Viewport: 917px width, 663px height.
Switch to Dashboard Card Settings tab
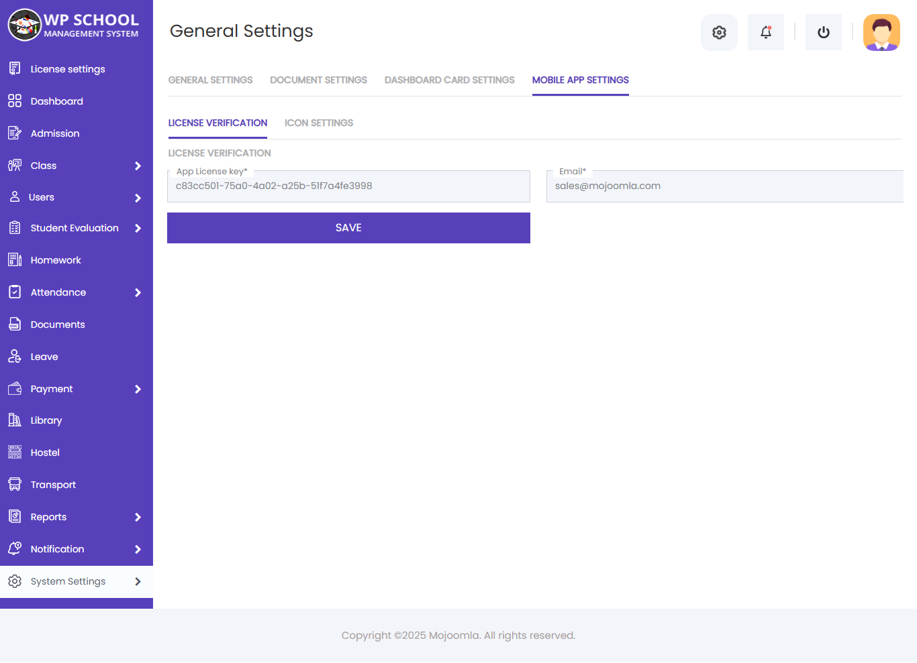pos(449,80)
